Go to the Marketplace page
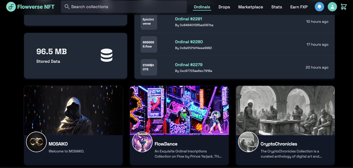 [x=251, y=7]
